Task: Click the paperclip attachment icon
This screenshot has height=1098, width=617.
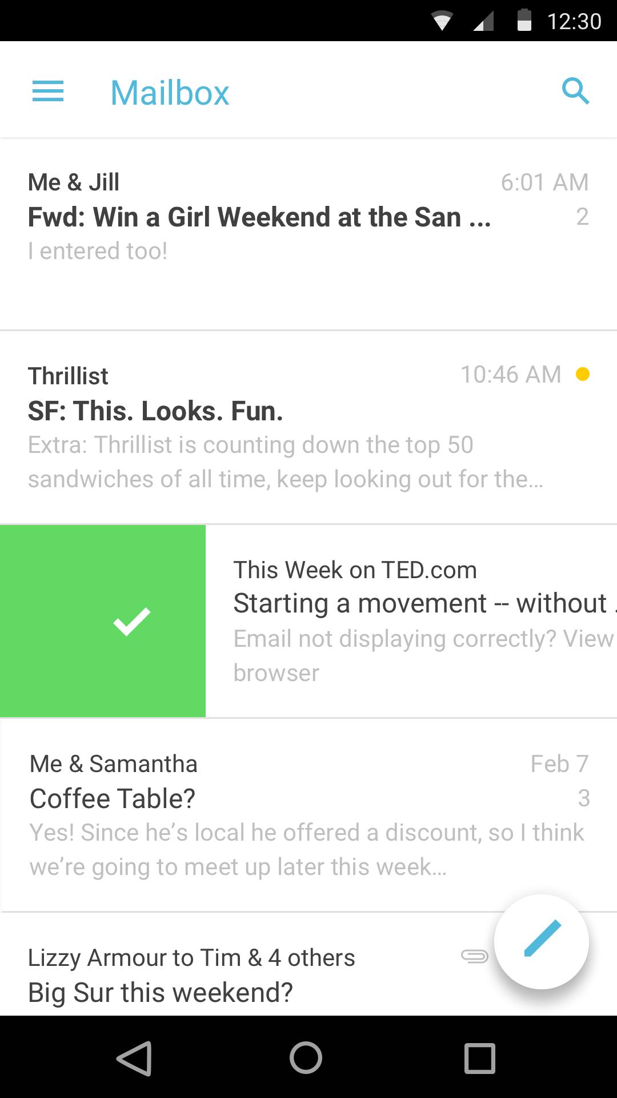Action: tap(474, 956)
